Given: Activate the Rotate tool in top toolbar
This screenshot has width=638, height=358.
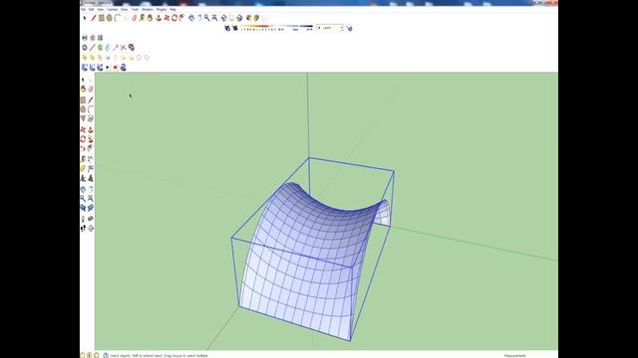Looking at the screenshot, I should 174,18.
